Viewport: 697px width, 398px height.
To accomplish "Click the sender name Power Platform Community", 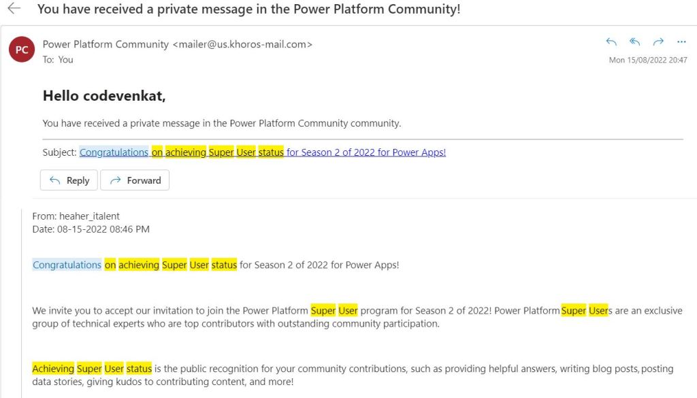I will 106,44.
